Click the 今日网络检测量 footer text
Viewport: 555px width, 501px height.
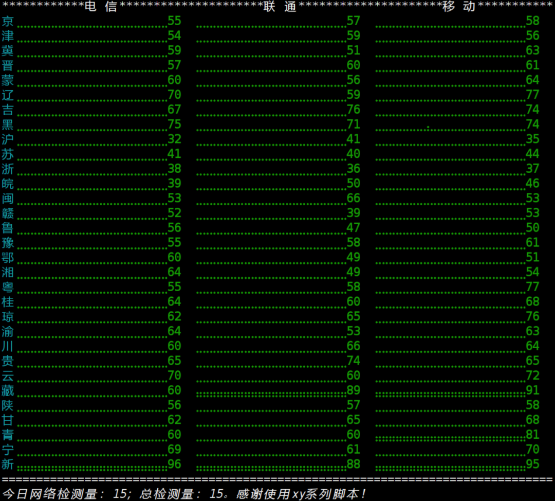(50, 494)
